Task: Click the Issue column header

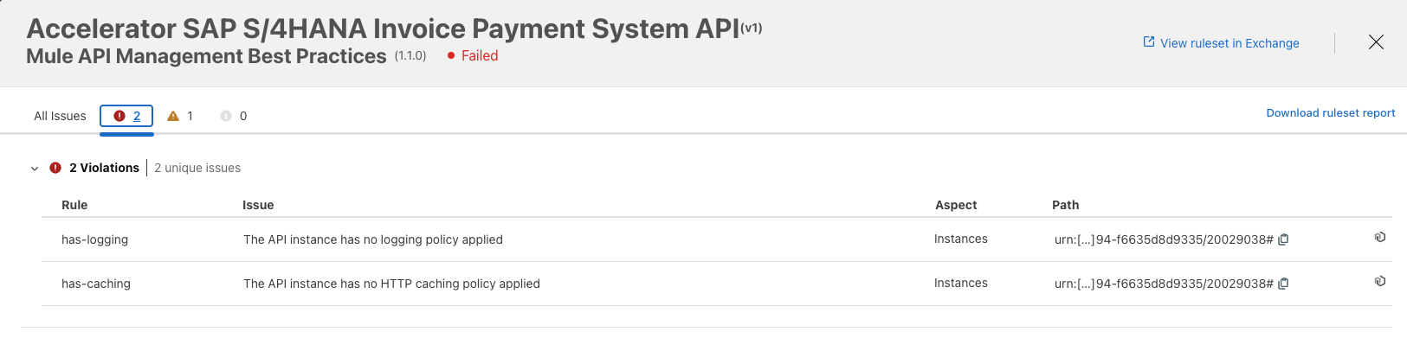Action: click(258, 205)
